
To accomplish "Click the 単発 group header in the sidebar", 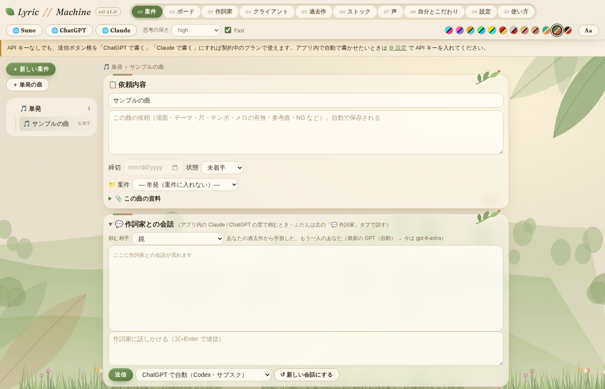I will click(55, 108).
